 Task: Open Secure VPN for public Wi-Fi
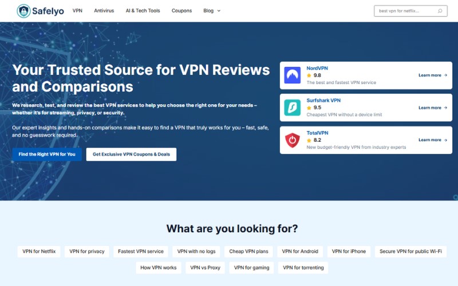[x=410, y=251]
